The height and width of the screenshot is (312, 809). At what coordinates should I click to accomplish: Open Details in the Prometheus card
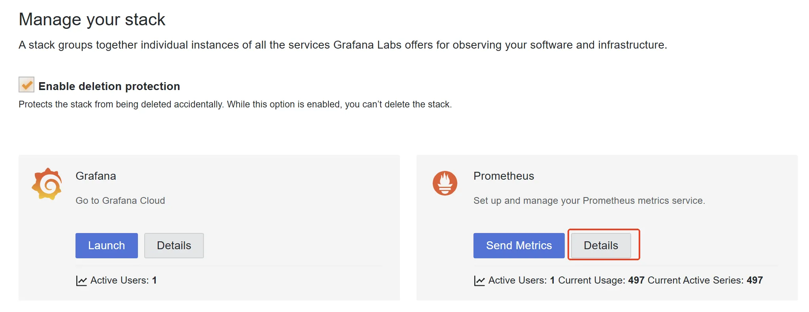click(x=601, y=246)
